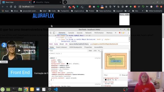
Task: Switch to the AluraFlix Figma browser tab
Action: point(47,2)
